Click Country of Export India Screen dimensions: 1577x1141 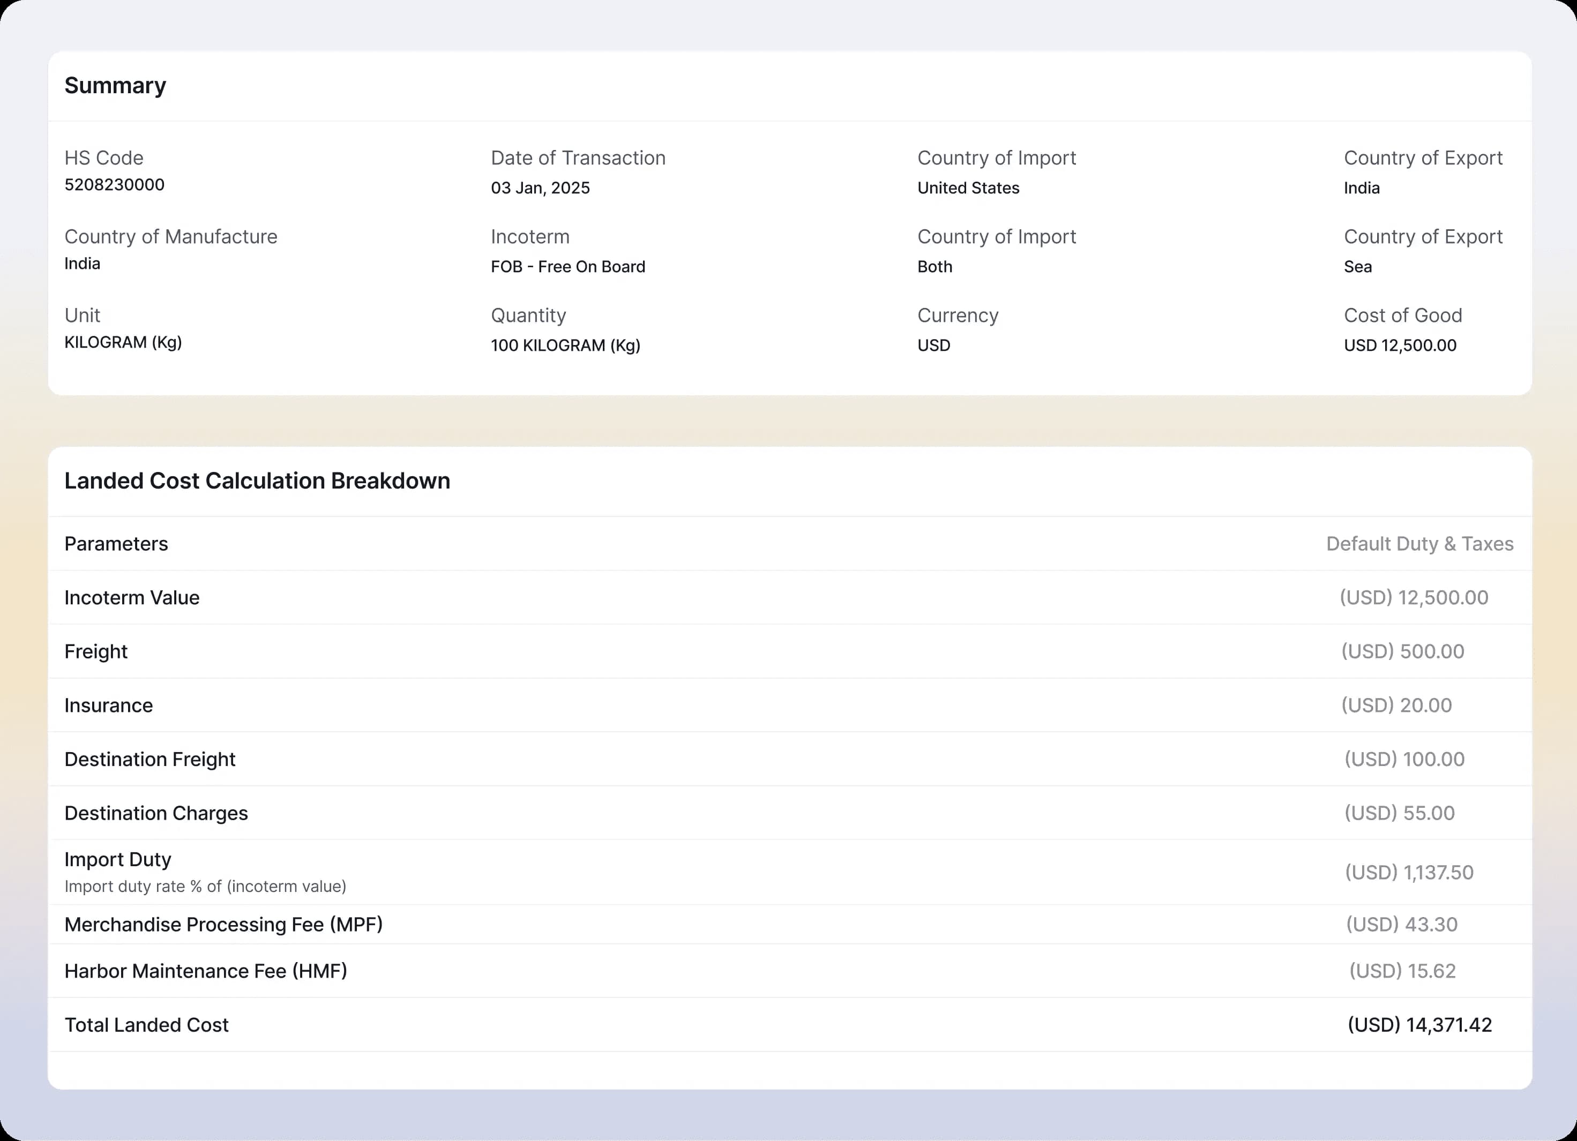(x=1360, y=187)
